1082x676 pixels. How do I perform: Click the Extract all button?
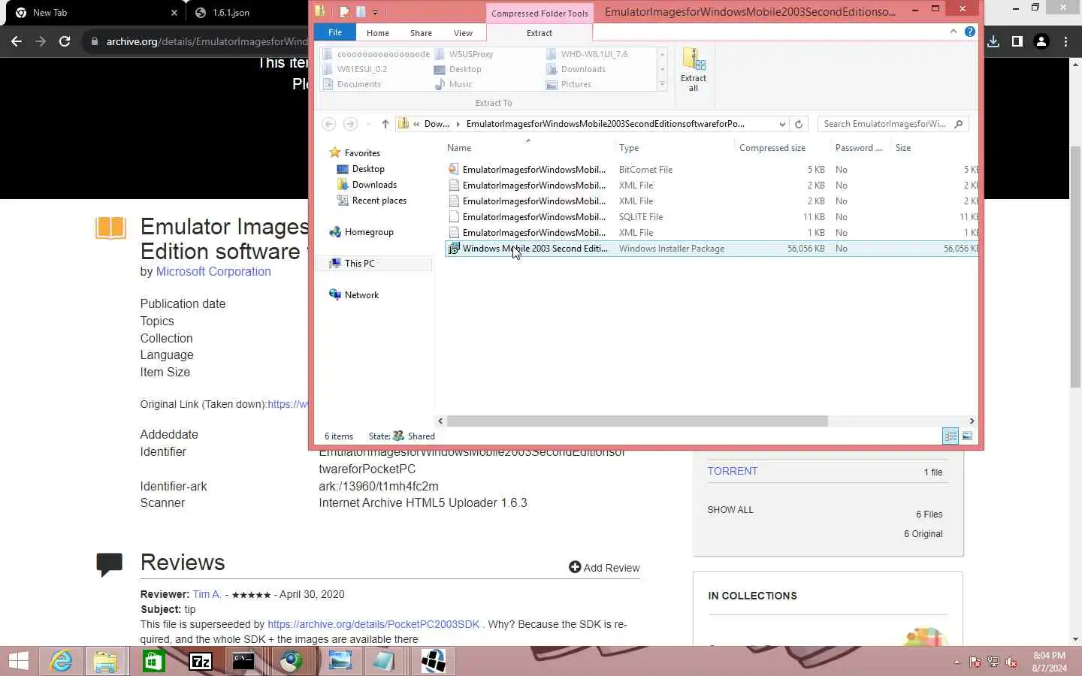[x=694, y=70]
